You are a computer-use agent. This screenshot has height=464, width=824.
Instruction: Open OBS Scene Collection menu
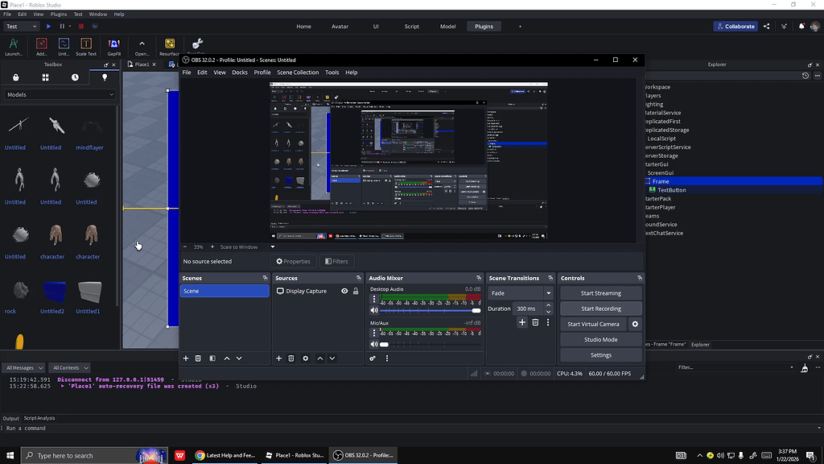pyautogui.click(x=298, y=72)
